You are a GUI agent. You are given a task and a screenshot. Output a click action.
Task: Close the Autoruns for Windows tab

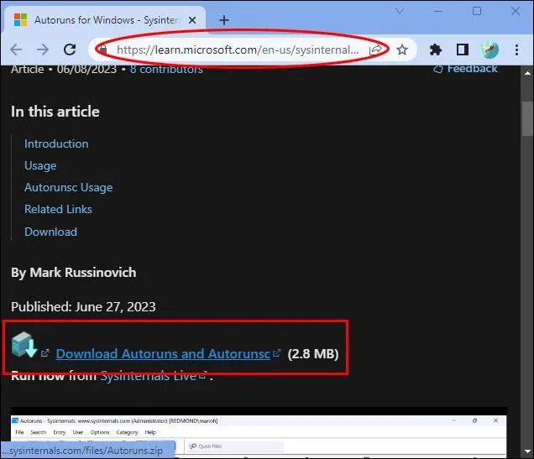(192, 20)
